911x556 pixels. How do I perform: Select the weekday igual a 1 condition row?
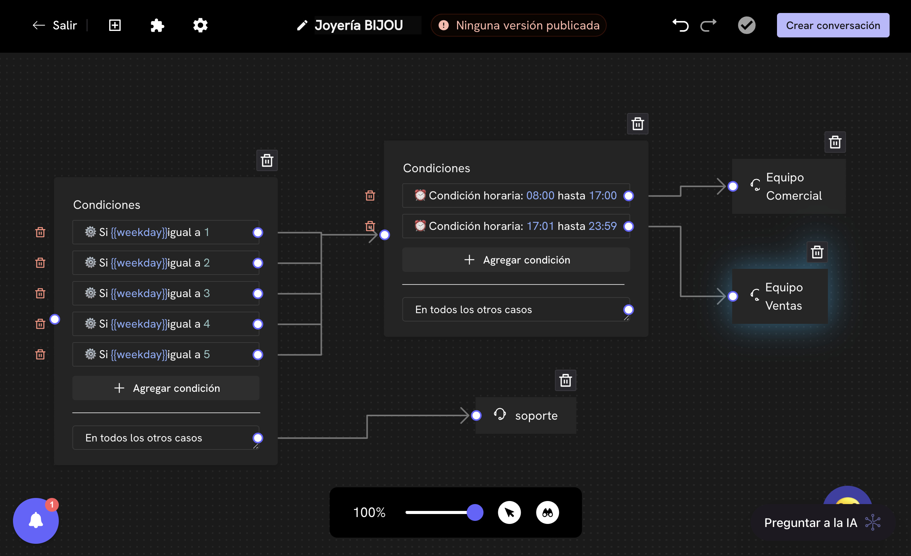(x=166, y=232)
